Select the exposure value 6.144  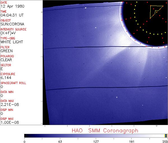click(x=6, y=78)
